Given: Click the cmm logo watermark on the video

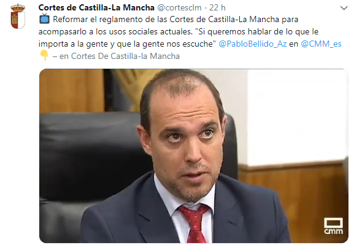Looking at the screenshot, I should (334, 226).
